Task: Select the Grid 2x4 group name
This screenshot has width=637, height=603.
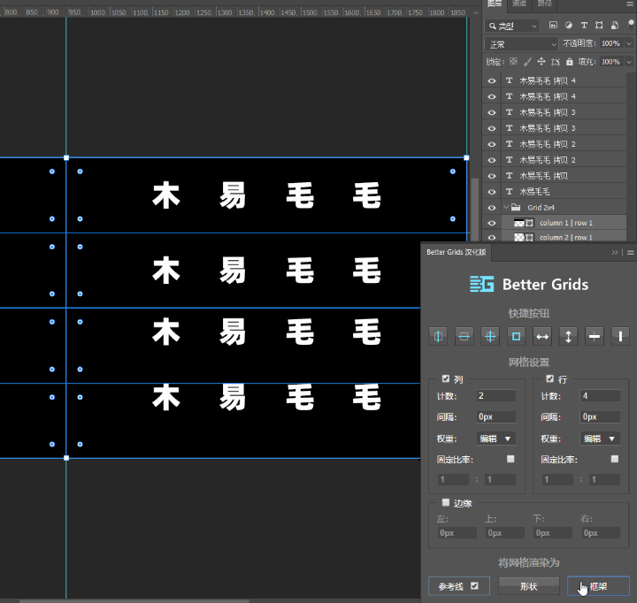Action: [x=541, y=208]
